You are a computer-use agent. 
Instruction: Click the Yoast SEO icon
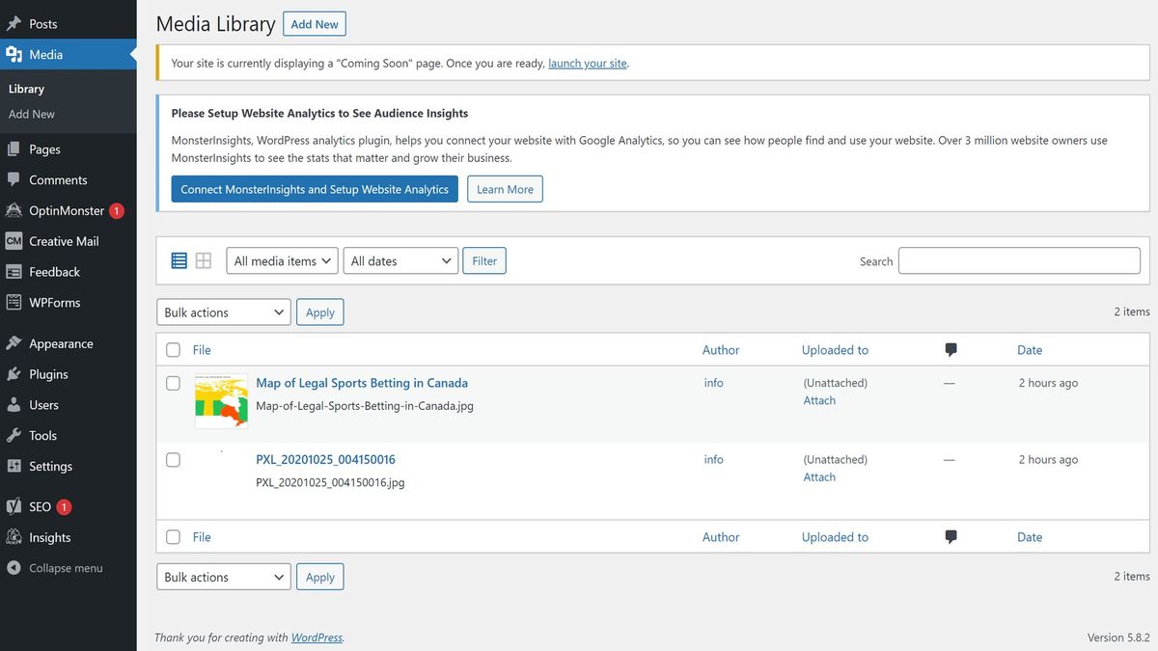click(x=14, y=507)
